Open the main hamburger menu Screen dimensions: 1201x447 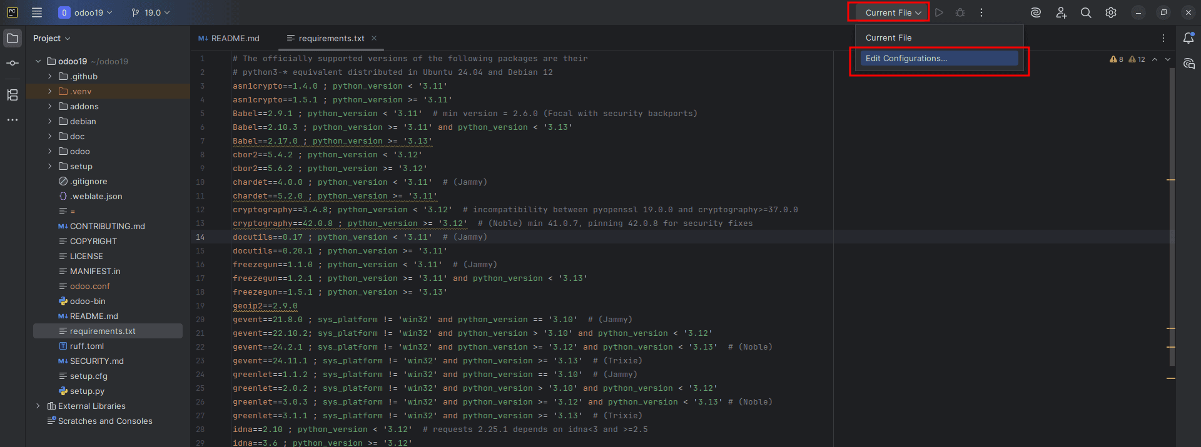tap(37, 12)
